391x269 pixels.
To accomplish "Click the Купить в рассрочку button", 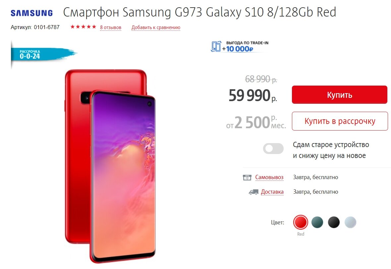I will (x=340, y=121).
